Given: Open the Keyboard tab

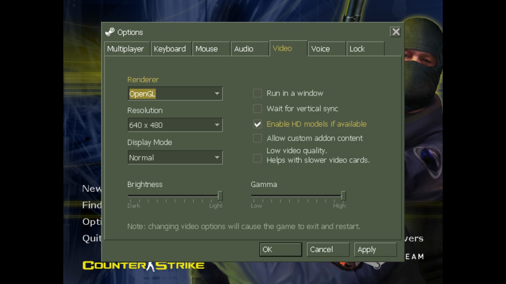Looking at the screenshot, I should point(171,49).
